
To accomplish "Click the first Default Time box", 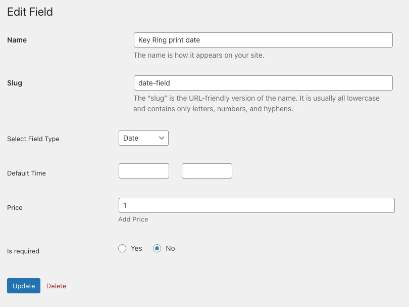I will [x=144, y=171].
